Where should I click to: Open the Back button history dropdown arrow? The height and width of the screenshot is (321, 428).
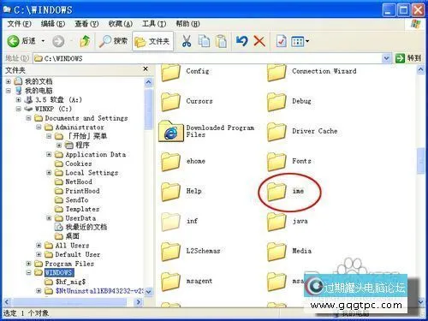coord(43,41)
